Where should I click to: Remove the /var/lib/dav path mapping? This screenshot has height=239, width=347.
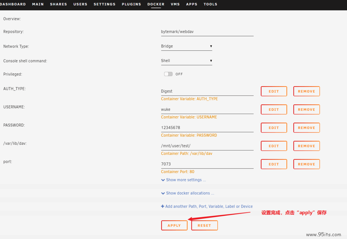pyautogui.click(x=306, y=146)
